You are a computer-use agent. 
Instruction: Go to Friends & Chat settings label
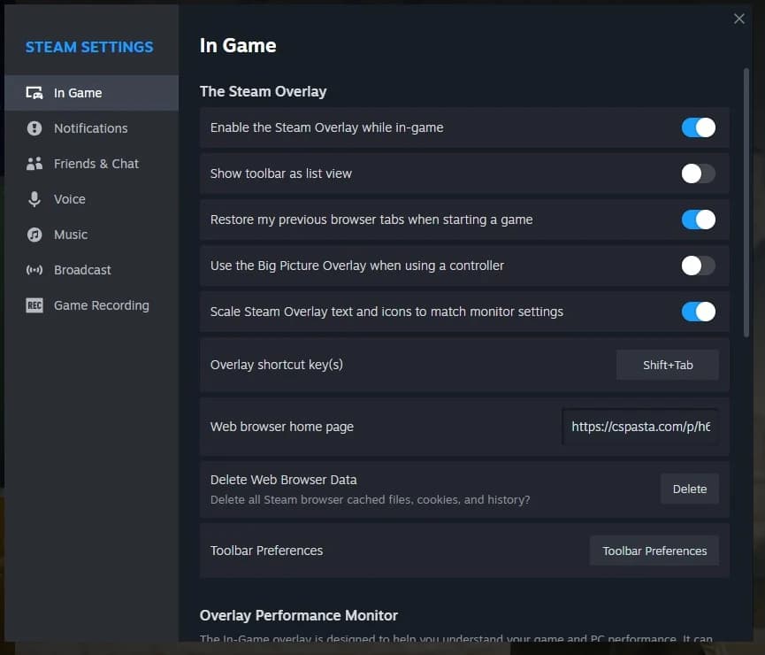pyautogui.click(x=96, y=164)
